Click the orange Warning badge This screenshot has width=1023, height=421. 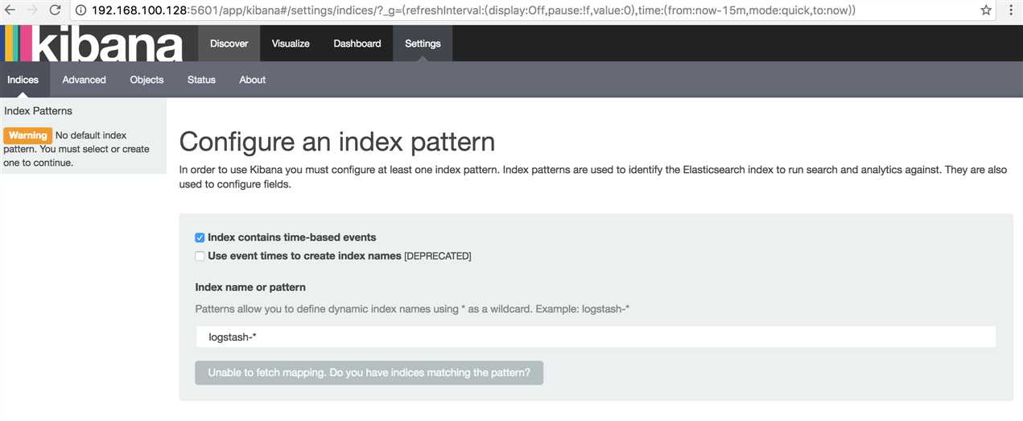point(28,135)
